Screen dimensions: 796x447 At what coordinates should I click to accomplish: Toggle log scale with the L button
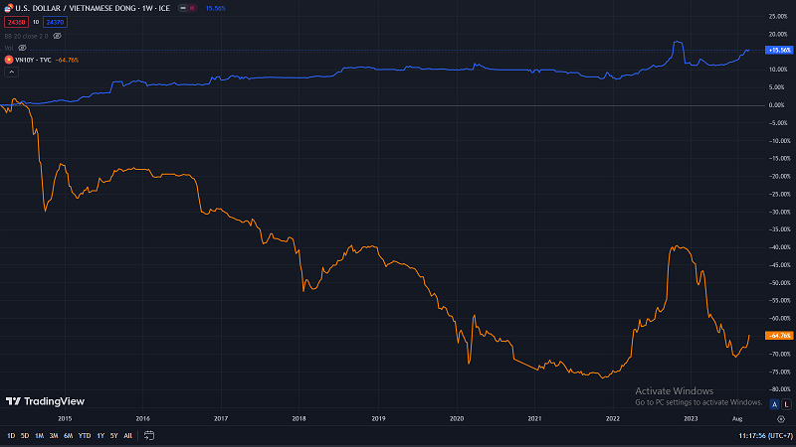[786, 404]
